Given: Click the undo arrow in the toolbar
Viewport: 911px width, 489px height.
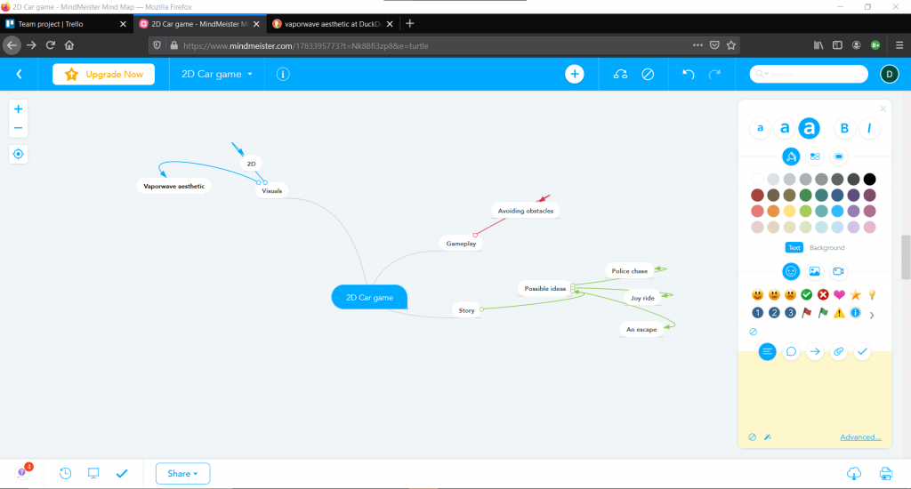Looking at the screenshot, I should [688, 75].
